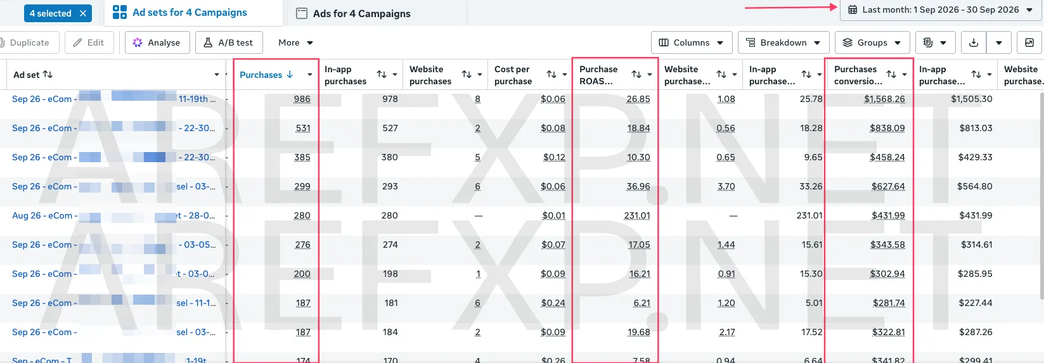The width and height of the screenshot is (1044, 363).
Task: Sort by Purchases column header
Action: coord(266,75)
